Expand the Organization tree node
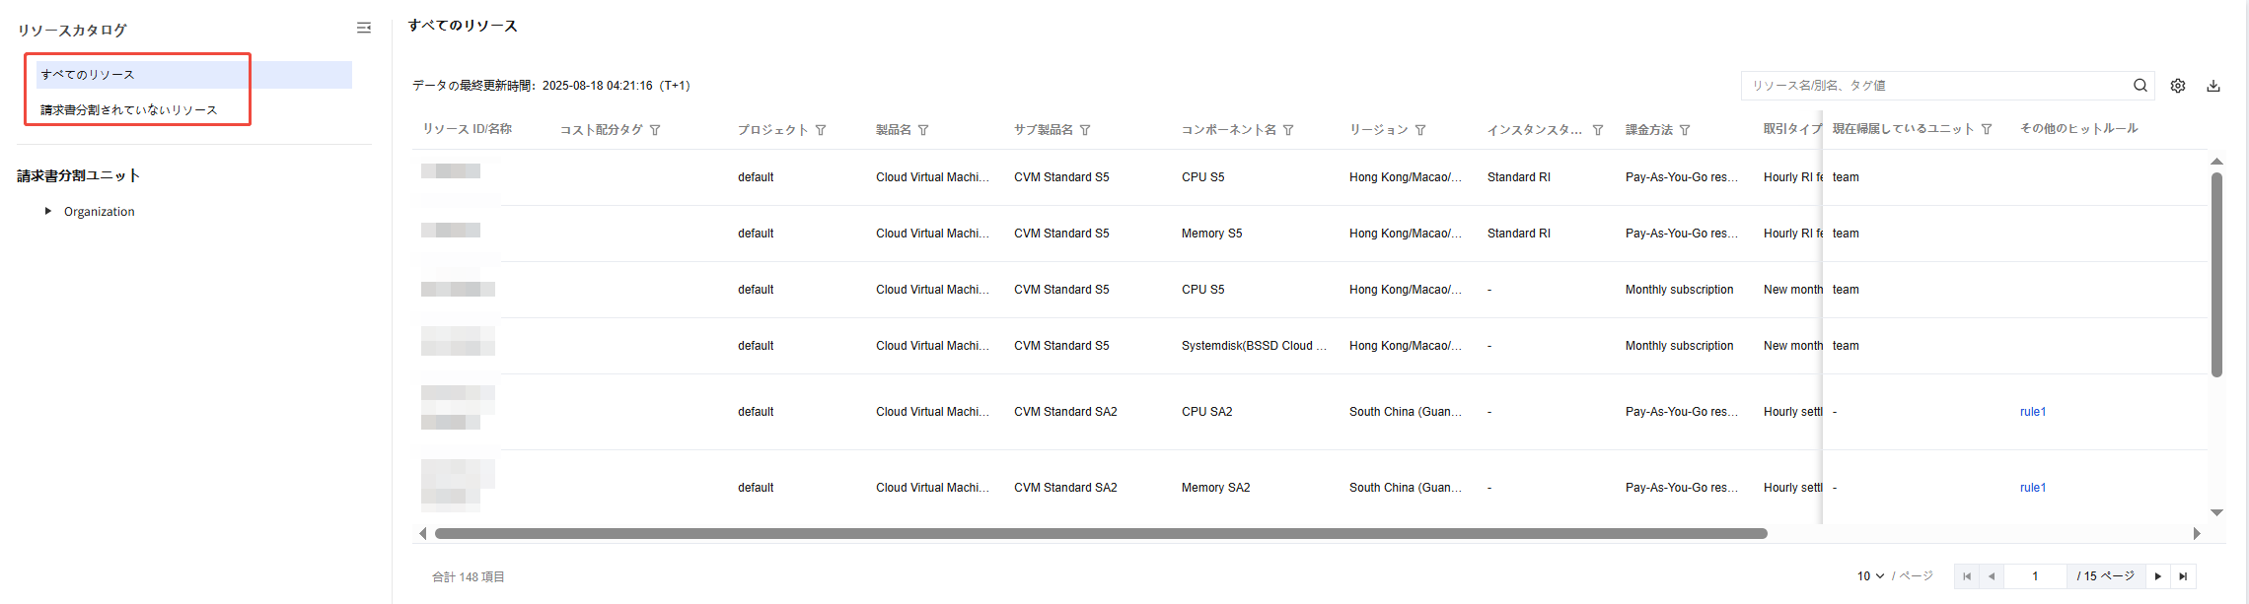The image size is (2249, 604). 47,211
